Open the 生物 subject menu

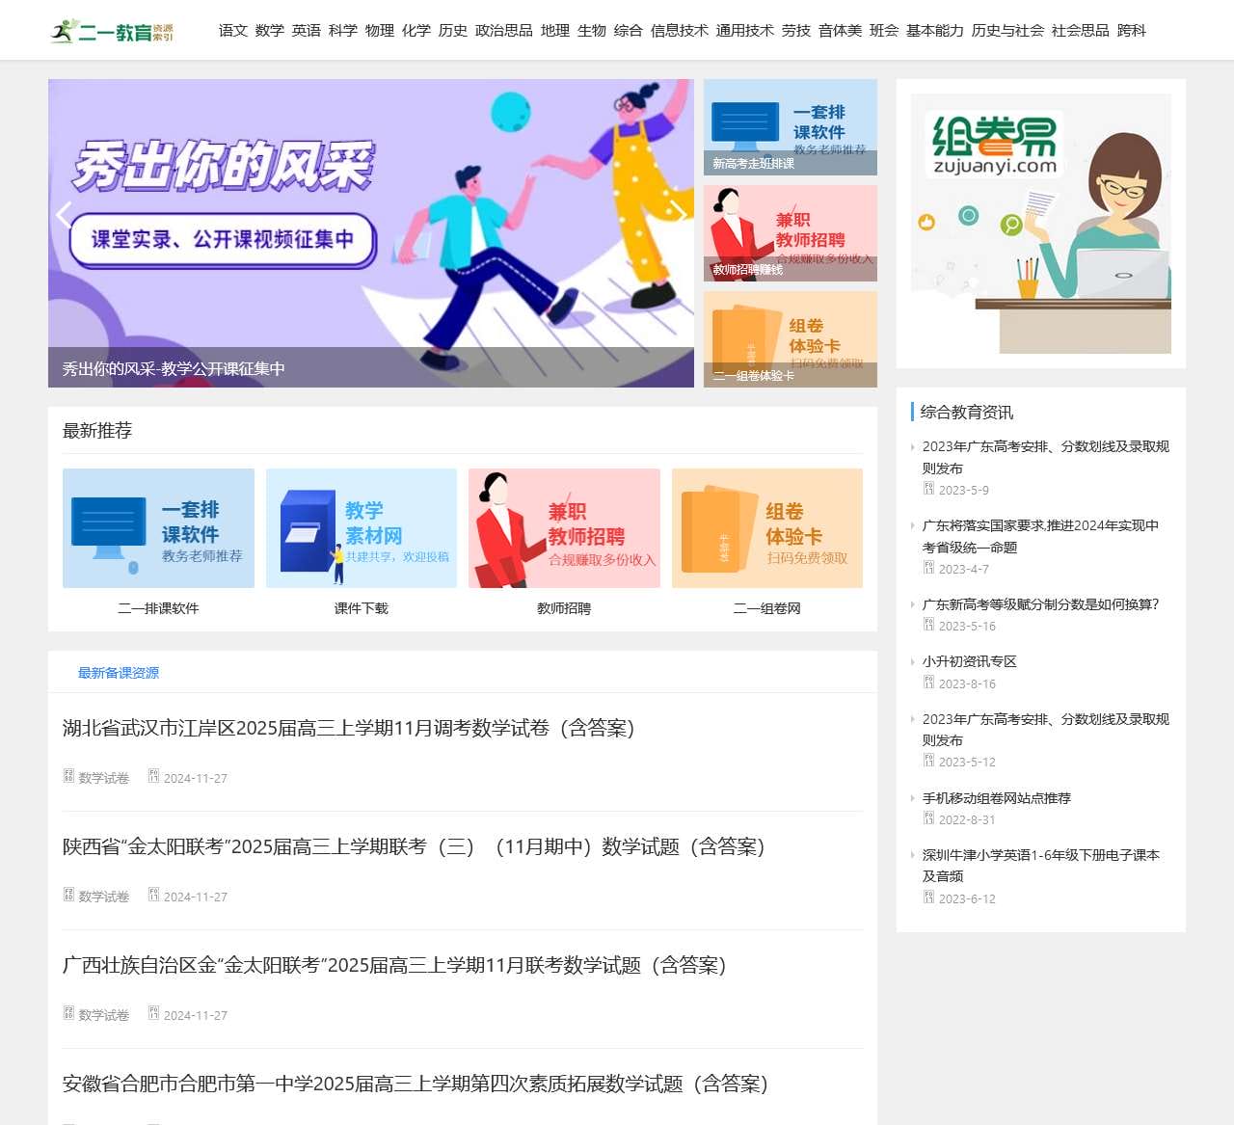tap(592, 31)
